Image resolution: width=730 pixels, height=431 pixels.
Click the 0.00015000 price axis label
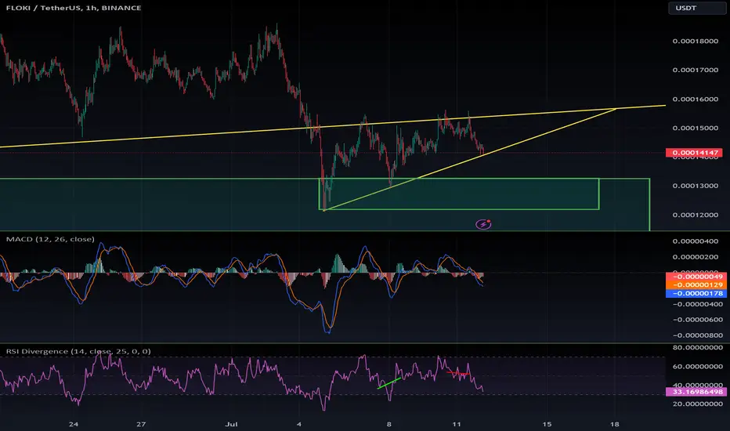click(695, 129)
